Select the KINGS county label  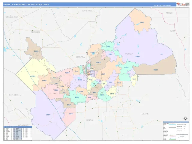pyautogui.click(x=89, y=120)
